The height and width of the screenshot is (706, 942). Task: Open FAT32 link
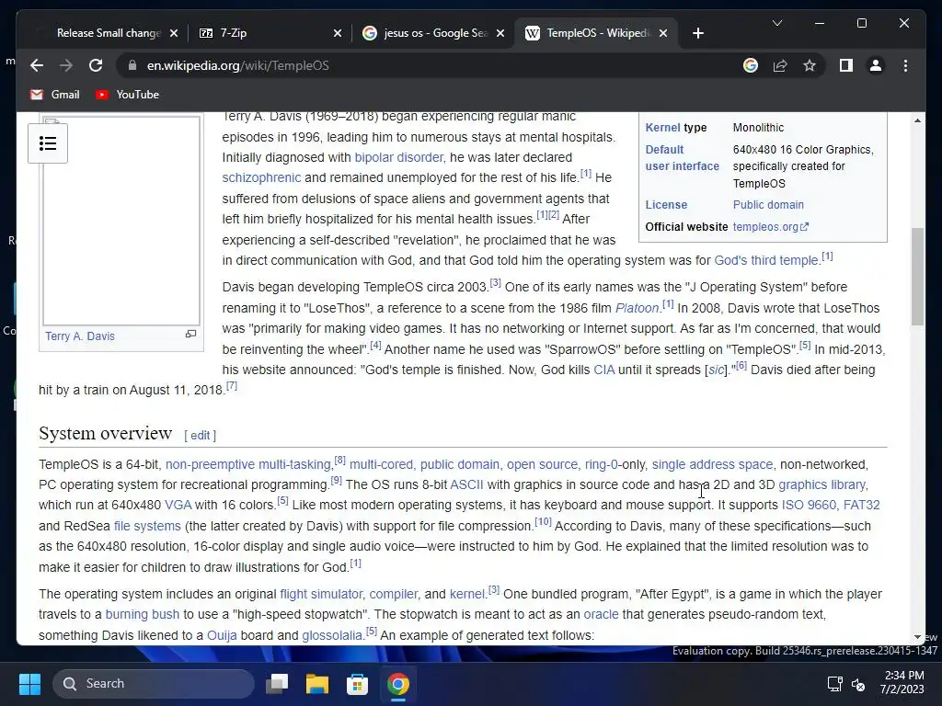click(861, 505)
